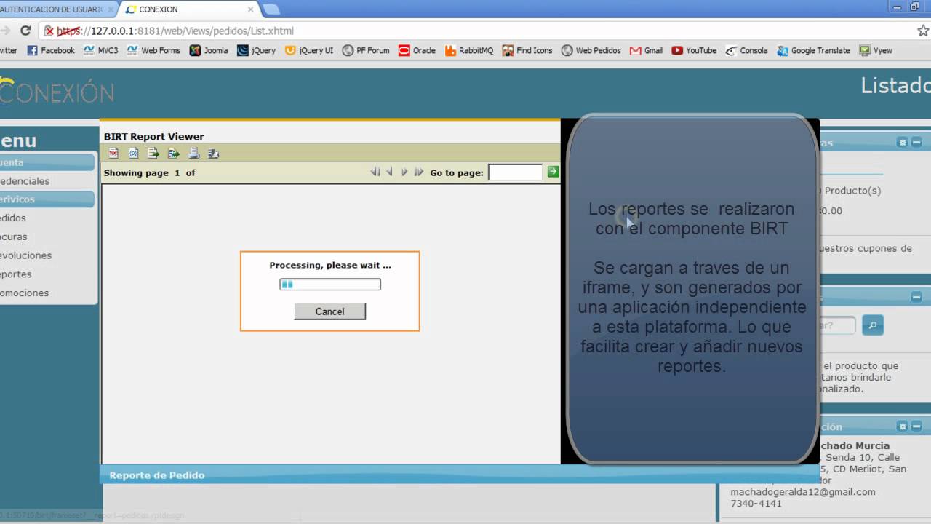Open Facebook bookmark
The height and width of the screenshot is (524, 931).
pos(50,50)
